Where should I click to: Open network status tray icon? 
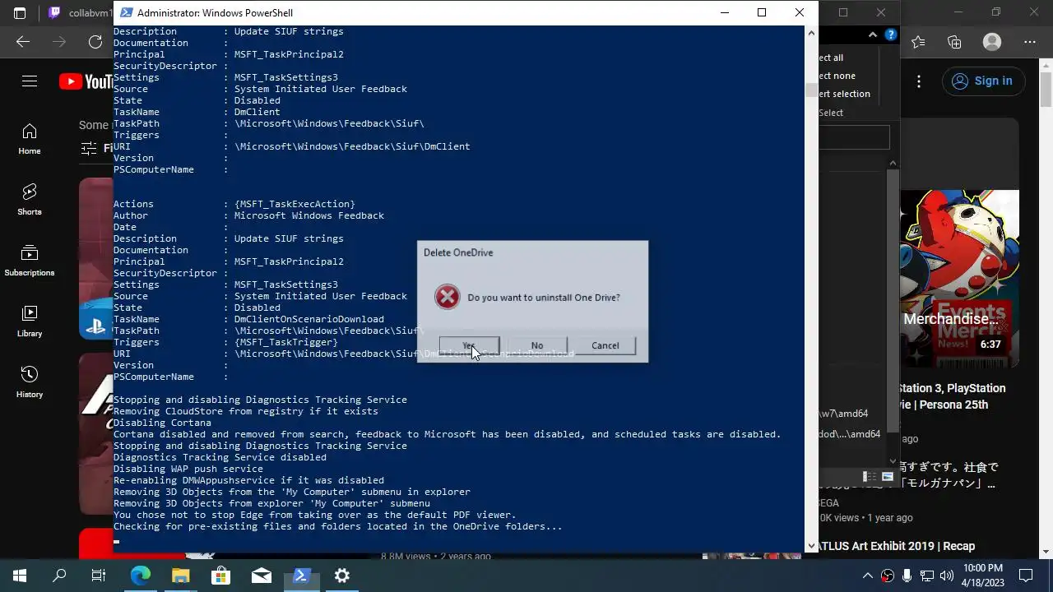(x=927, y=576)
